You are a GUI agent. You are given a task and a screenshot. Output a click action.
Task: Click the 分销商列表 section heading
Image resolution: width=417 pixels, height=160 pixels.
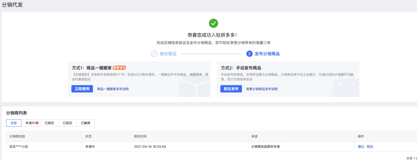point(17,113)
